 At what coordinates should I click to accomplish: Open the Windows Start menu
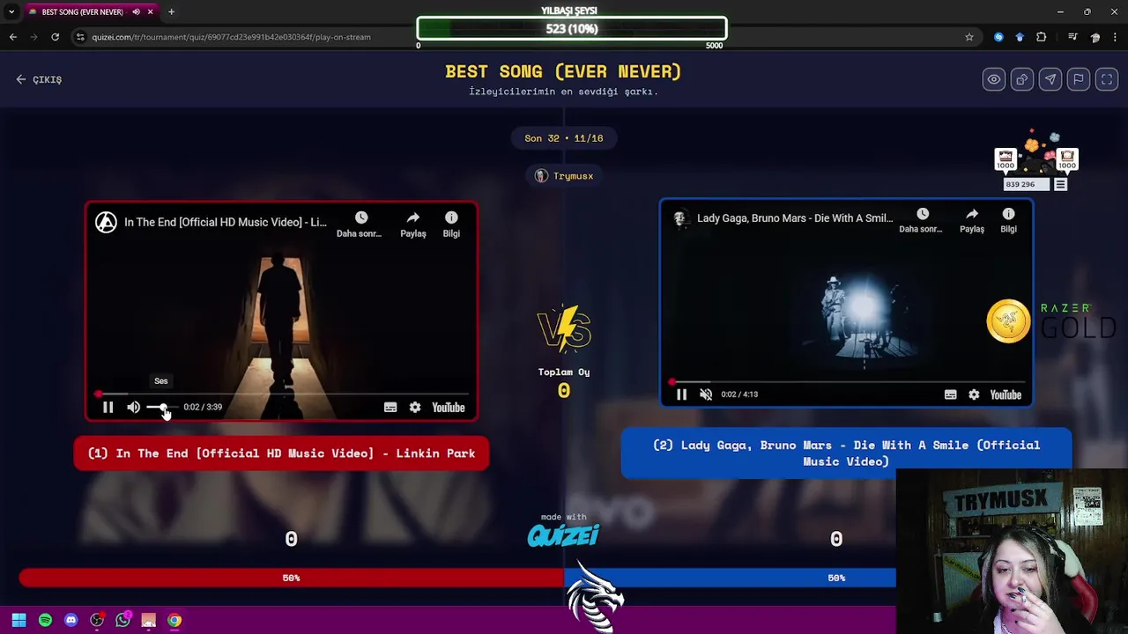pyautogui.click(x=19, y=620)
